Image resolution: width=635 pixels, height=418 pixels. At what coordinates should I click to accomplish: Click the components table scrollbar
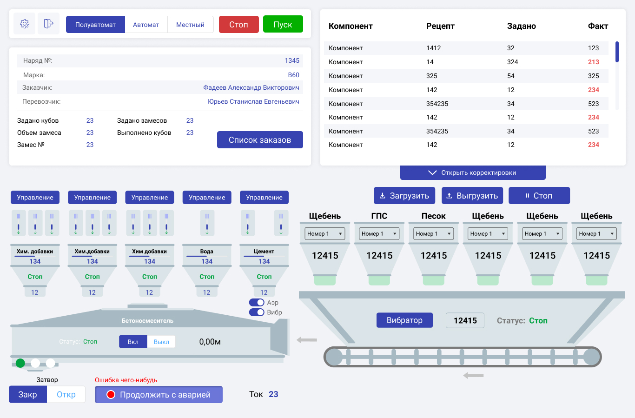point(617,52)
